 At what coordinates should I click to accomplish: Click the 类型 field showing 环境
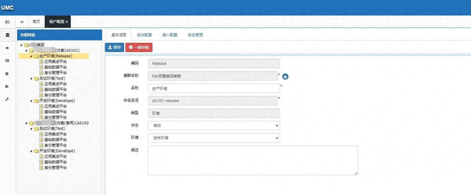(214, 113)
